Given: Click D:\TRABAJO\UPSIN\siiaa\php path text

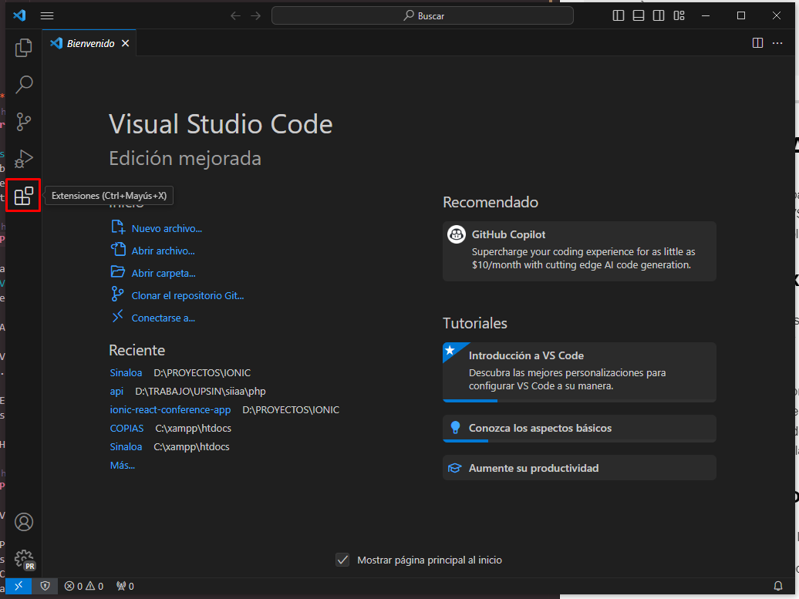Looking at the screenshot, I should click(x=201, y=391).
